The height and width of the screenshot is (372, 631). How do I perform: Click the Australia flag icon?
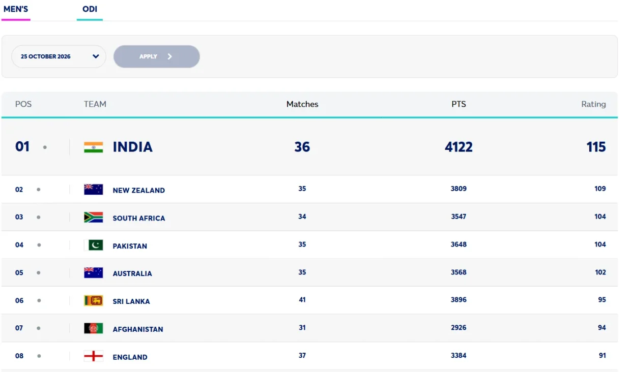point(93,273)
